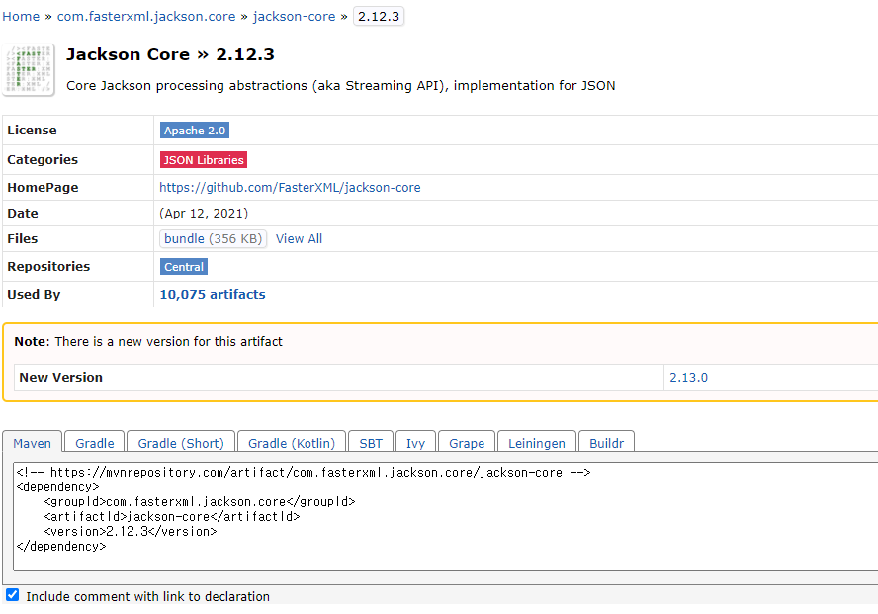The image size is (878, 614).
Task: Go to new version 2.13.0
Action: [688, 378]
